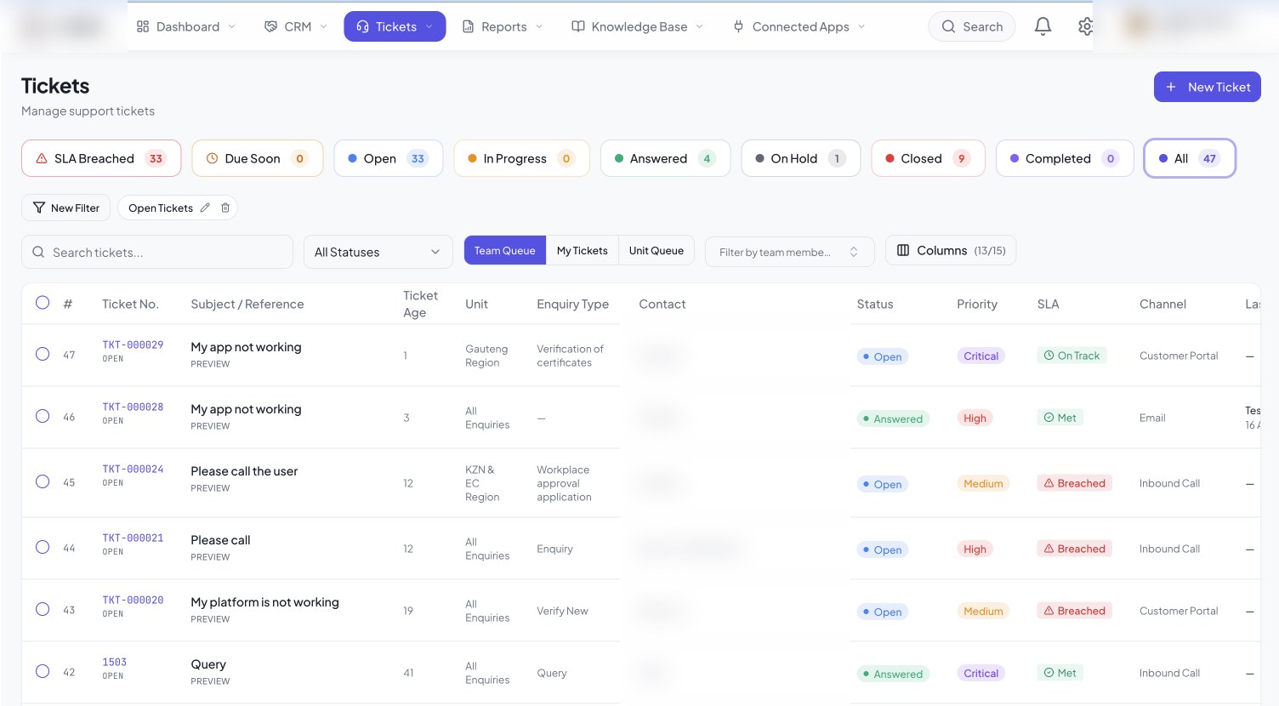Focus the Search tickets field
Screen dimensions: 1279x706
157,252
